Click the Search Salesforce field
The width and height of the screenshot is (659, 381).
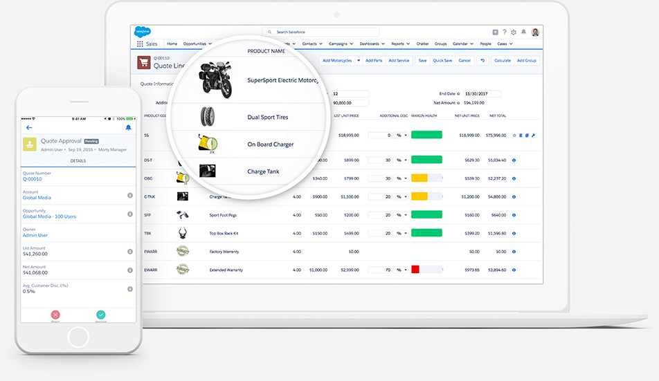[321, 32]
